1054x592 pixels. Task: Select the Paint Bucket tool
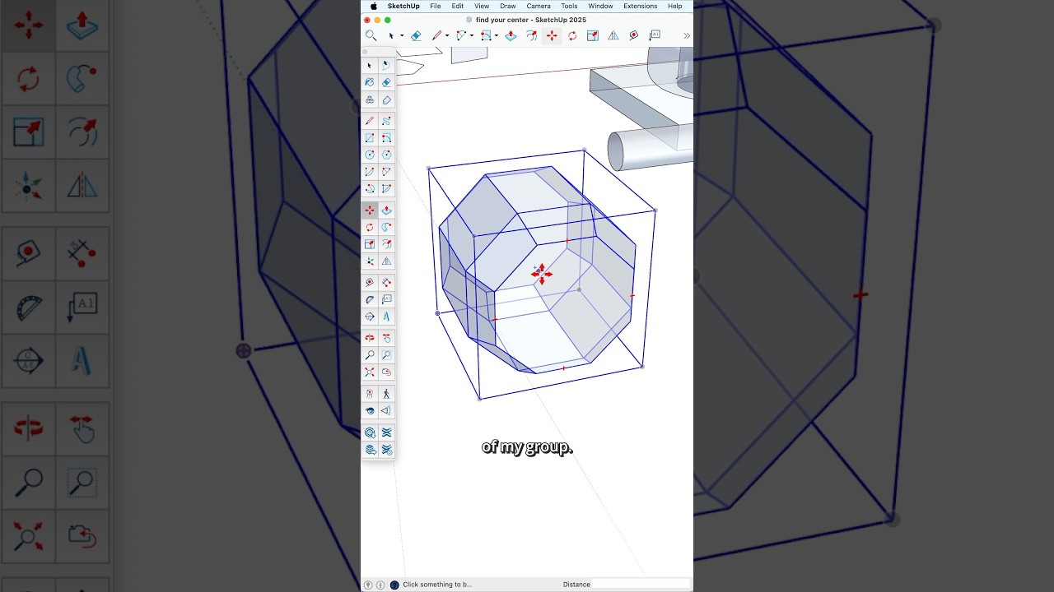pyautogui.click(x=370, y=82)
